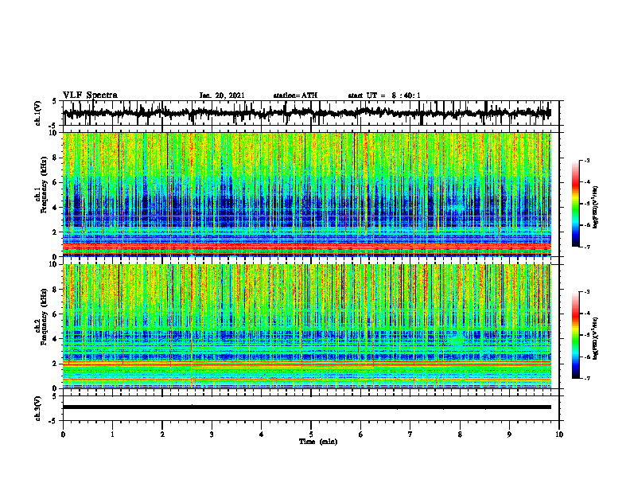Click time axis tick label "3"
Screen dimensions: 630x487
(212, 434)
